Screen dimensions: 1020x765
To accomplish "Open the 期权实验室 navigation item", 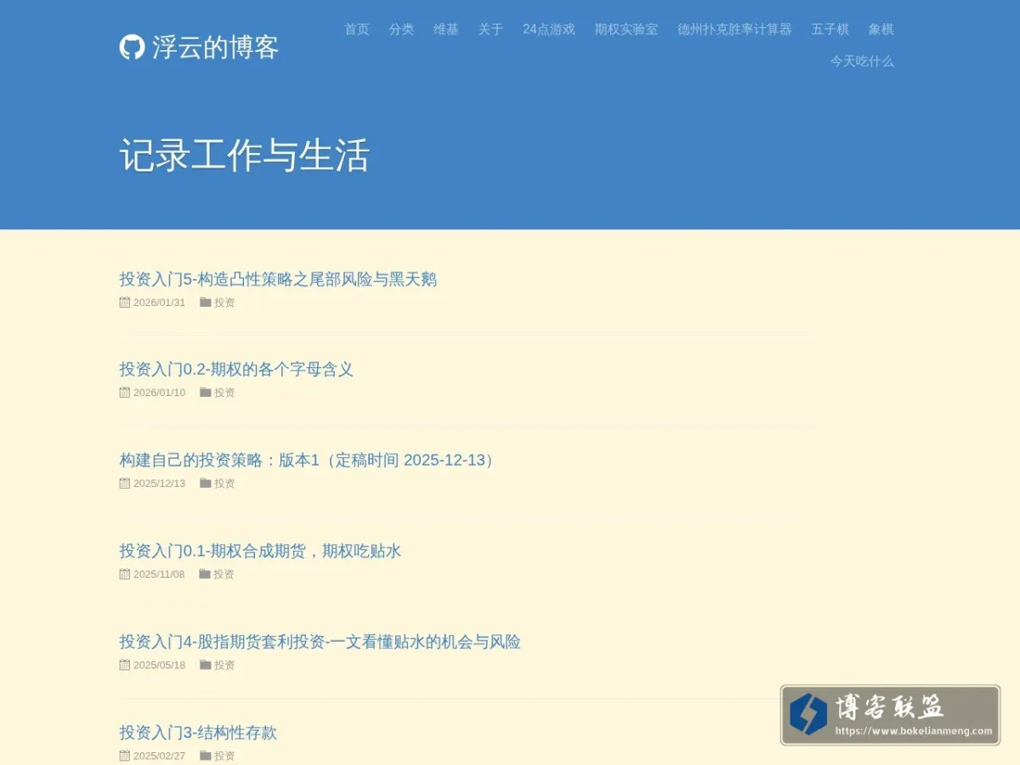I will [x=626, y=29].
